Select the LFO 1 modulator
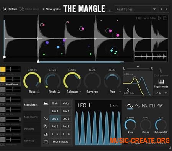The image size is (172, 151). click(x=55, y=119)
